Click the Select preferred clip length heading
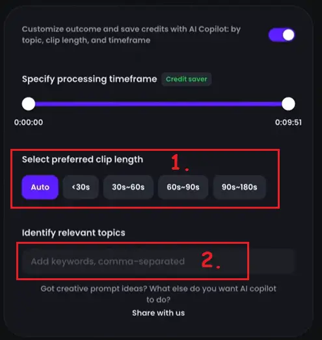The image size is (322, 340). tap(83, 160)
